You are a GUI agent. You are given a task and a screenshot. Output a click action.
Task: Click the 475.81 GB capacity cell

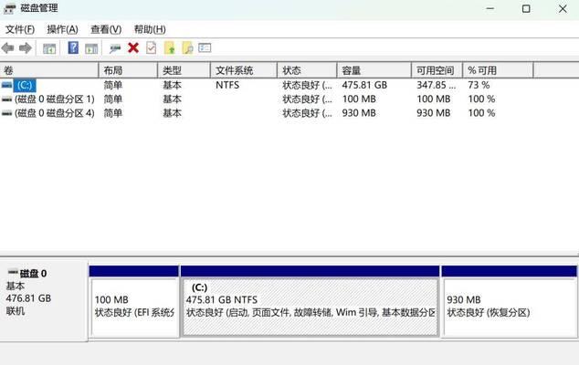(x=364, y=85)
